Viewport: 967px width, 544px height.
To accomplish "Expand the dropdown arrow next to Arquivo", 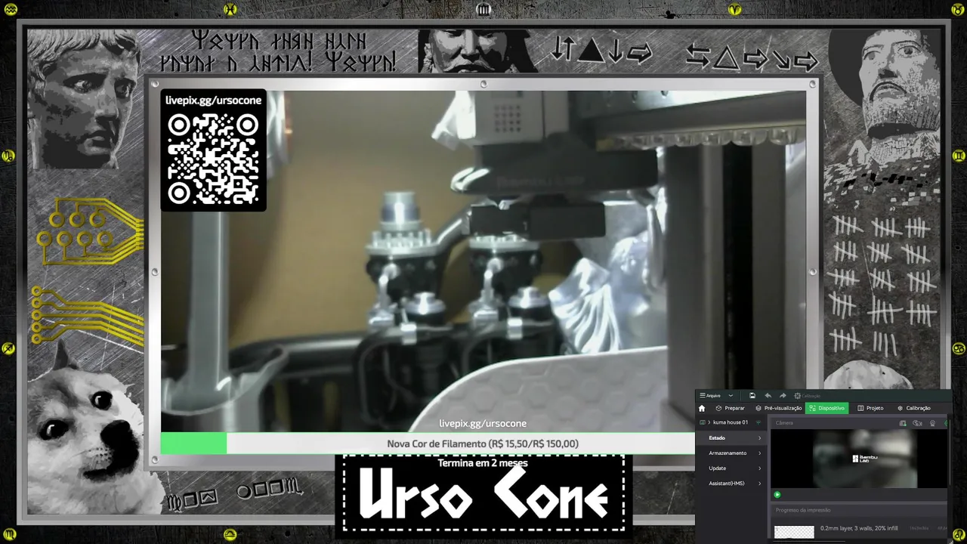I will point(731,395).
